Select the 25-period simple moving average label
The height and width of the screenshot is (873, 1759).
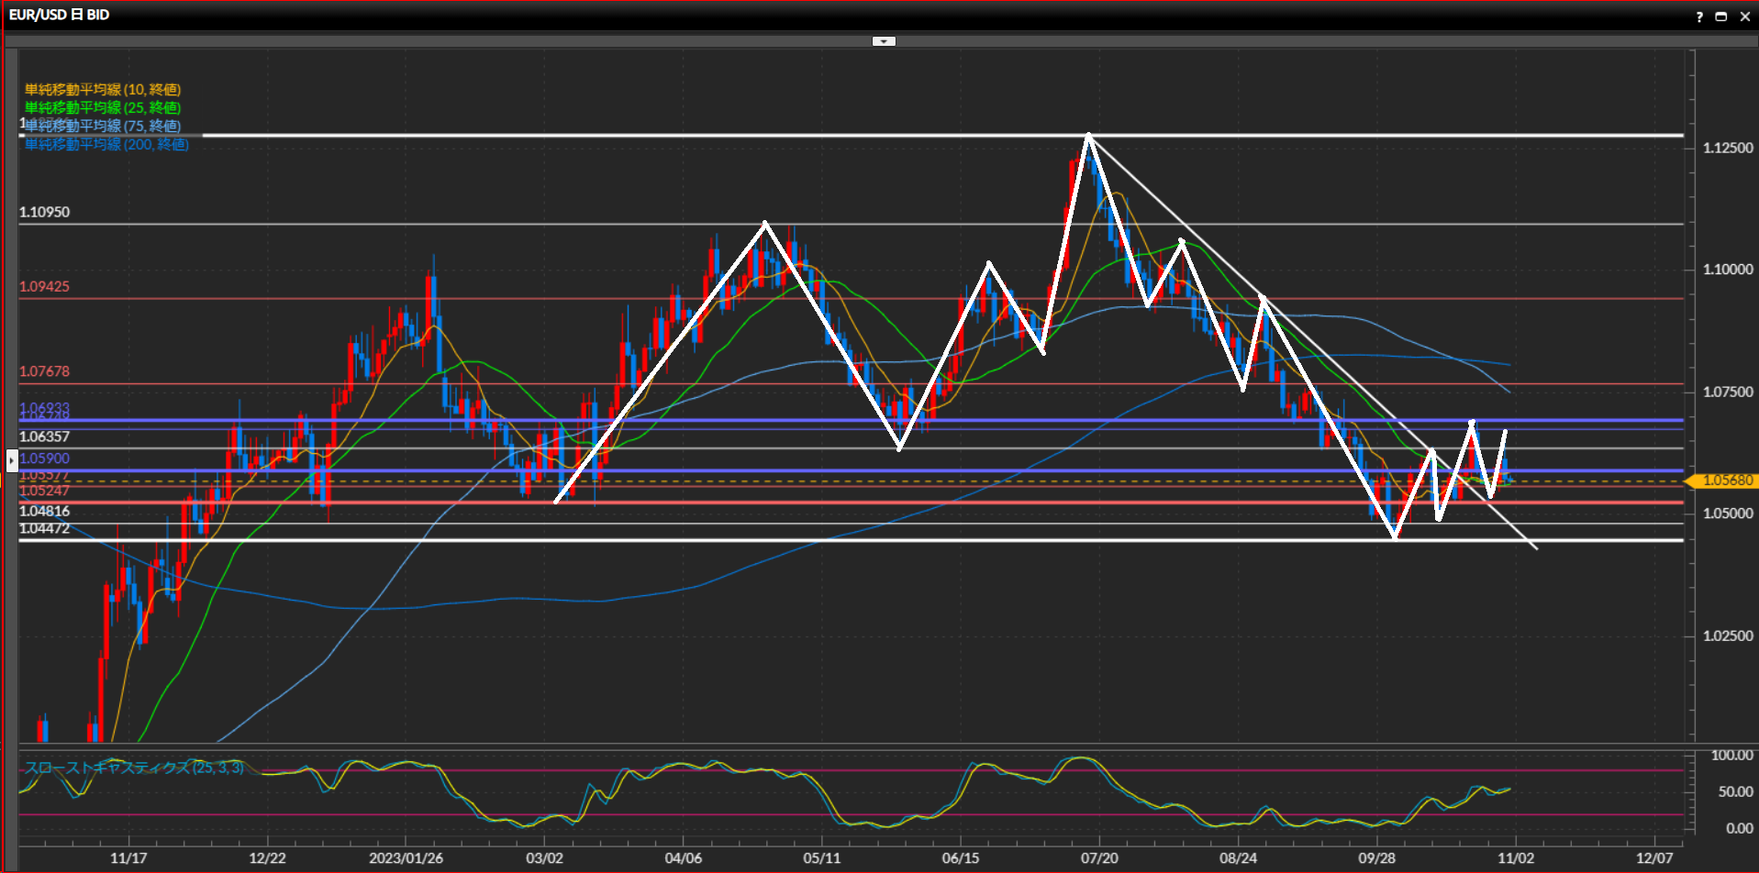click(102, 107)
